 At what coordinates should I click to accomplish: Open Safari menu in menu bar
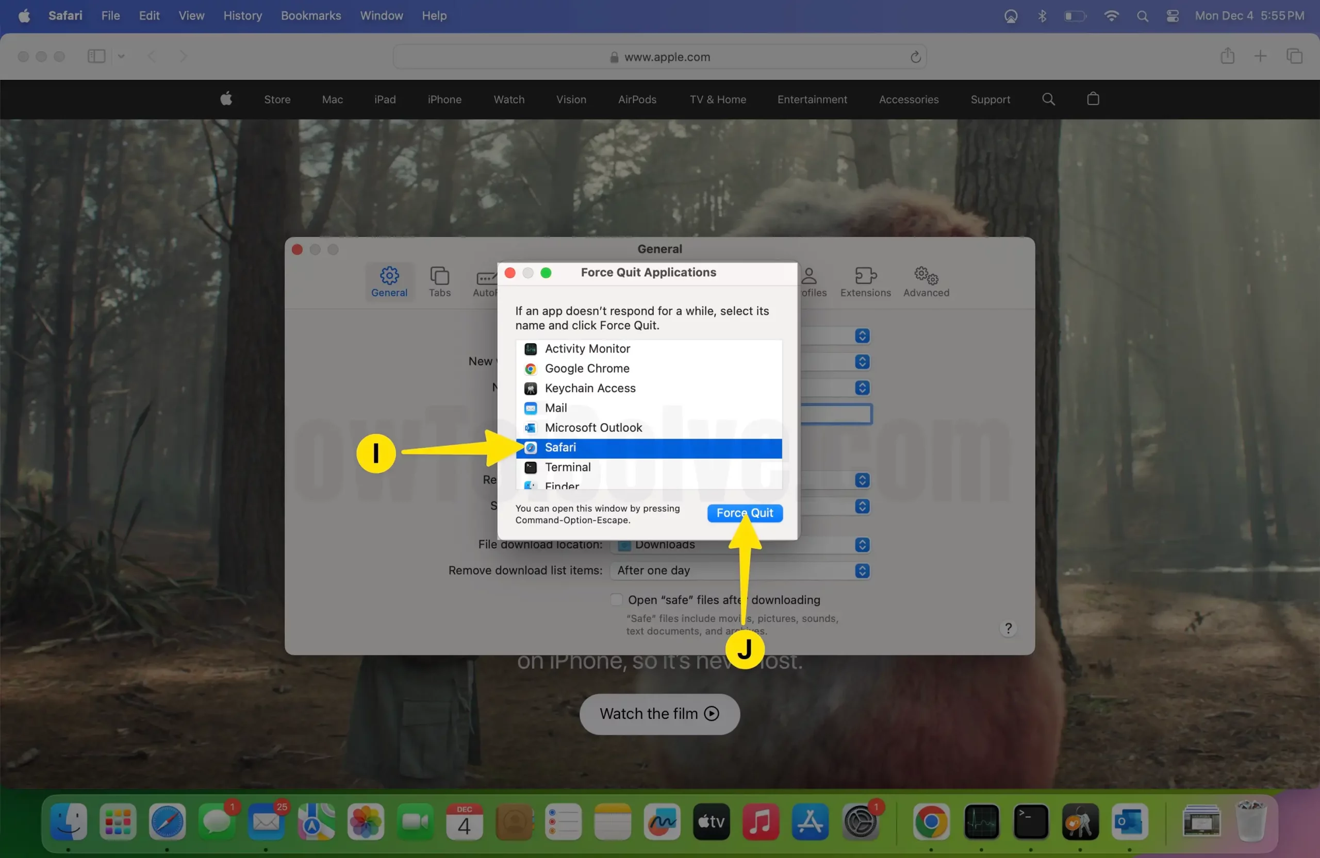[65, 15]
